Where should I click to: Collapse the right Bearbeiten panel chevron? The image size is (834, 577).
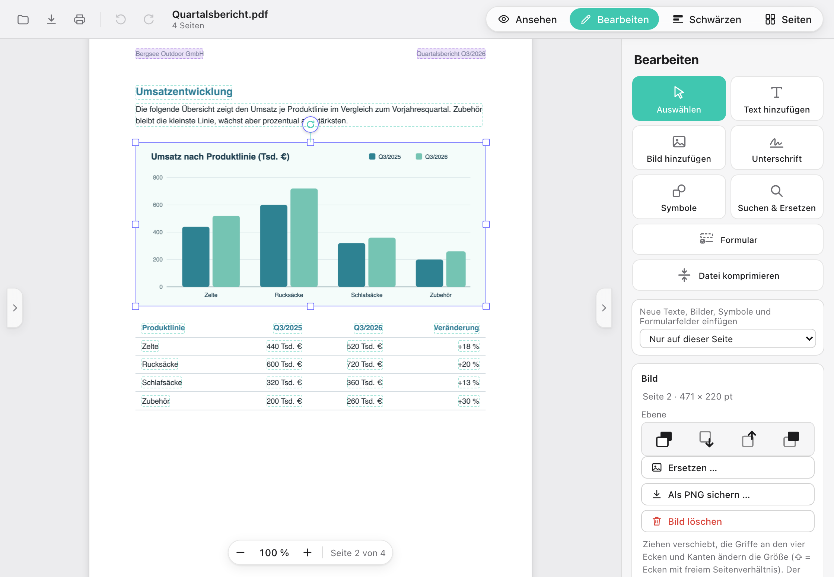tap(604, 308)
